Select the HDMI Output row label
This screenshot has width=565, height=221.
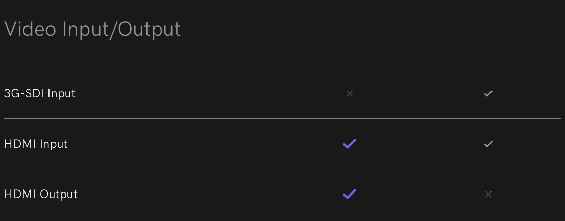pyautogui.click(x=41, y=194)
